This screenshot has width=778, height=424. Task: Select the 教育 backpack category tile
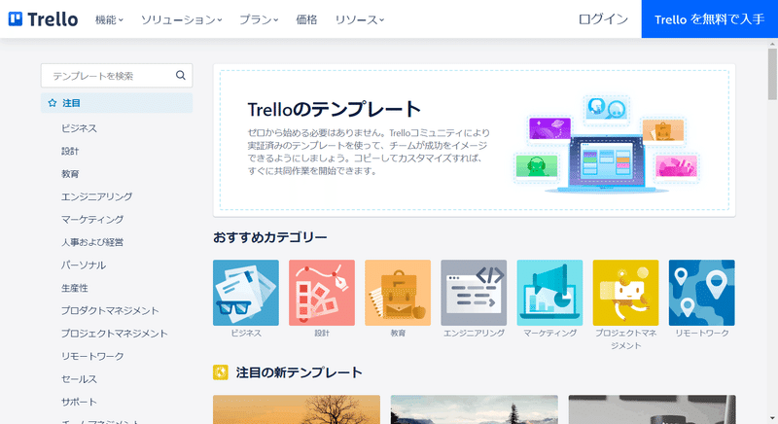pyautogui.click(x=398, y=293)
